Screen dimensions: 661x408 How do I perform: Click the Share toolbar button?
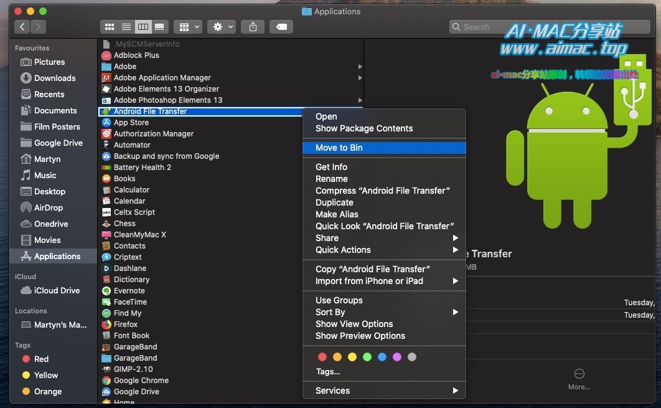click(x=253, y=27)
